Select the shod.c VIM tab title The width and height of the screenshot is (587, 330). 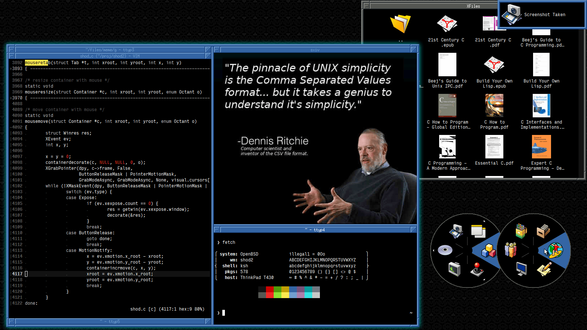110,56
